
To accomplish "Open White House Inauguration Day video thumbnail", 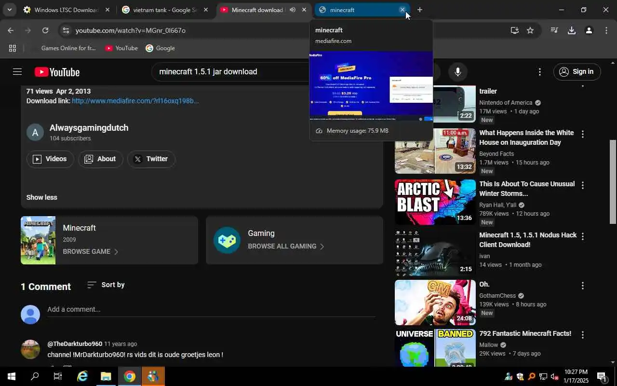I will (x=435, y=151).
